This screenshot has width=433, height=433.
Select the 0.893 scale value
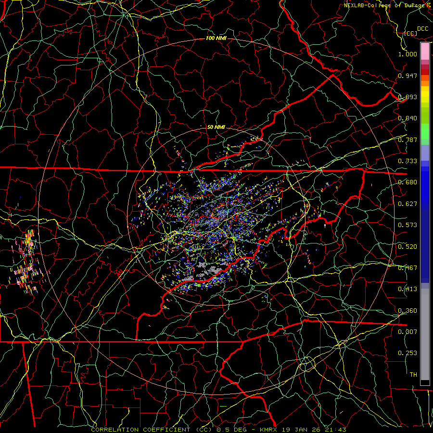tap(408, 97)
